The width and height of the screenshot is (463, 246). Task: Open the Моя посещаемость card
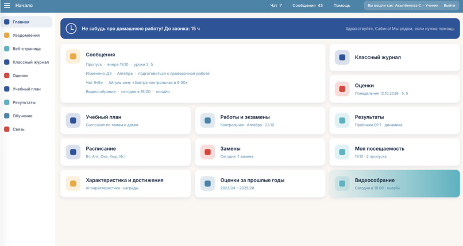click(x=395, y=152)
